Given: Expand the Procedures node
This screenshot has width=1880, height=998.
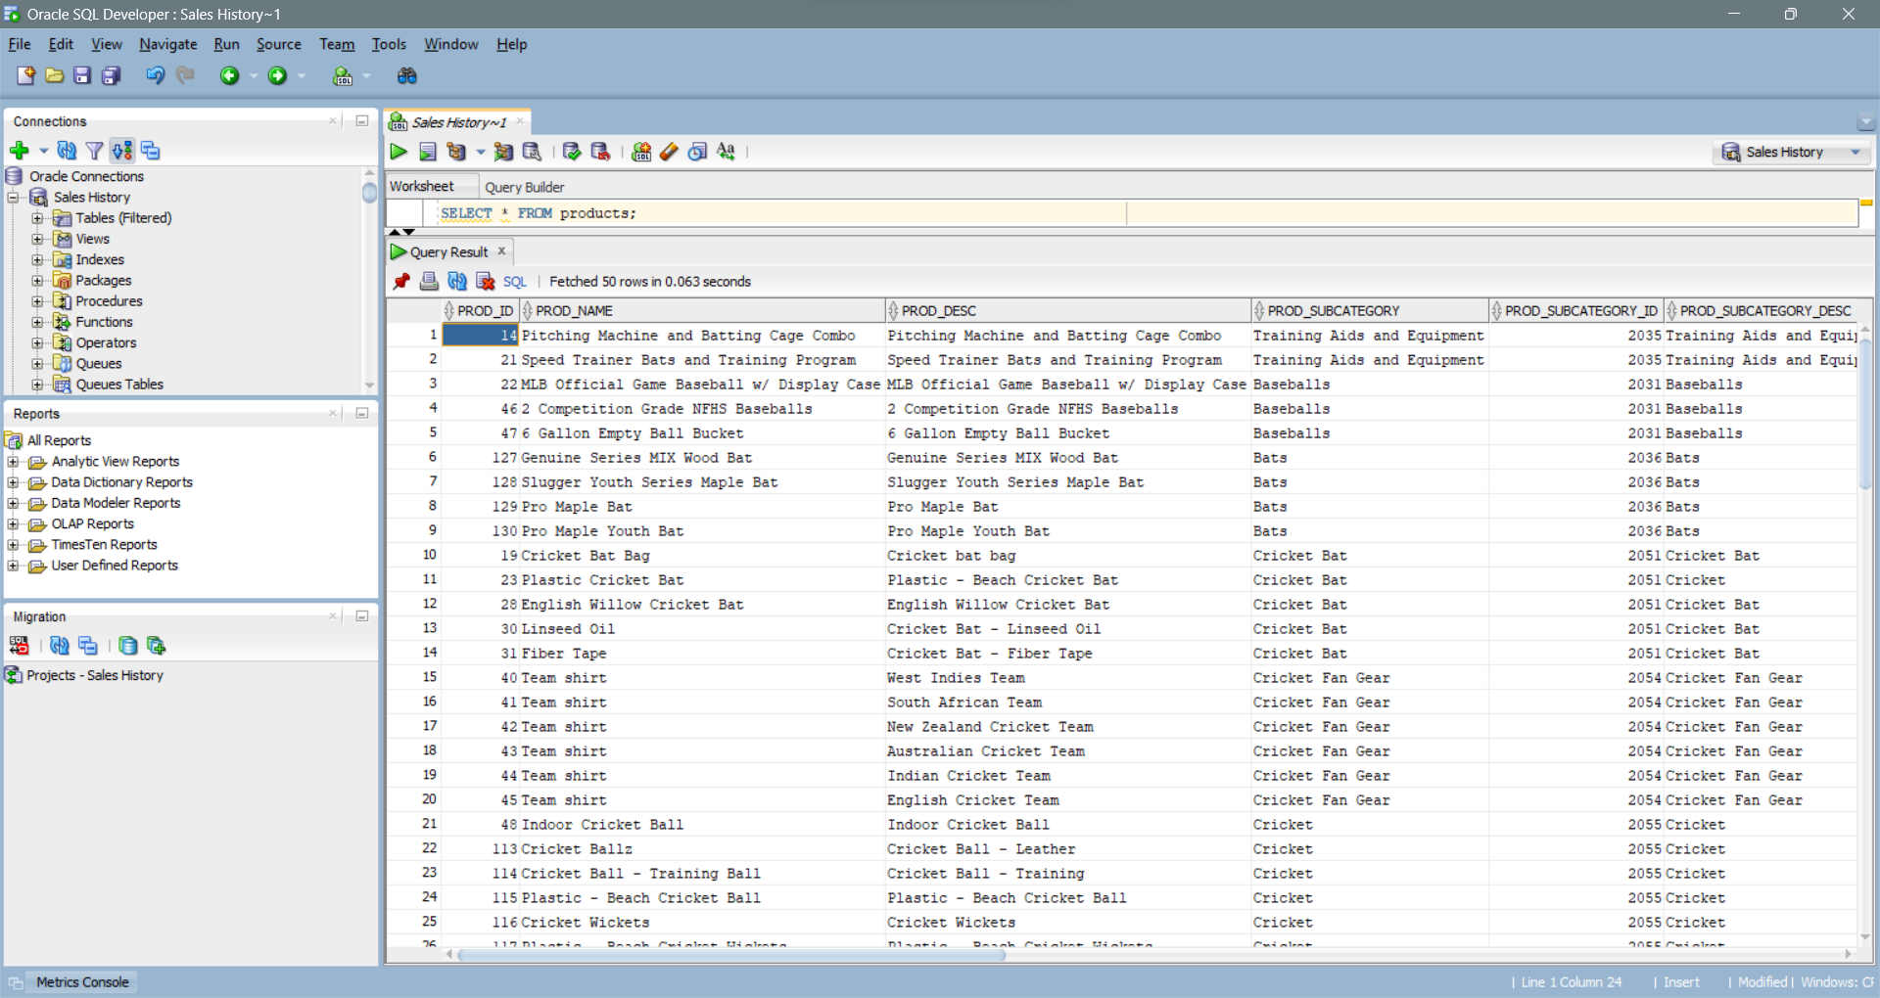Looking at the screenshot, I should point(37,301).
